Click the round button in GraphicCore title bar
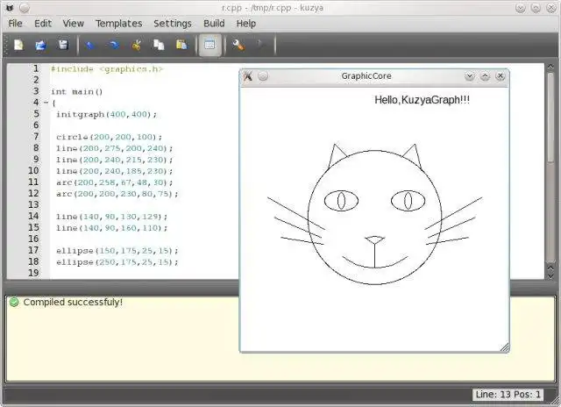Image resolution: width=561 pixels, height=407 pixels. 263,76
